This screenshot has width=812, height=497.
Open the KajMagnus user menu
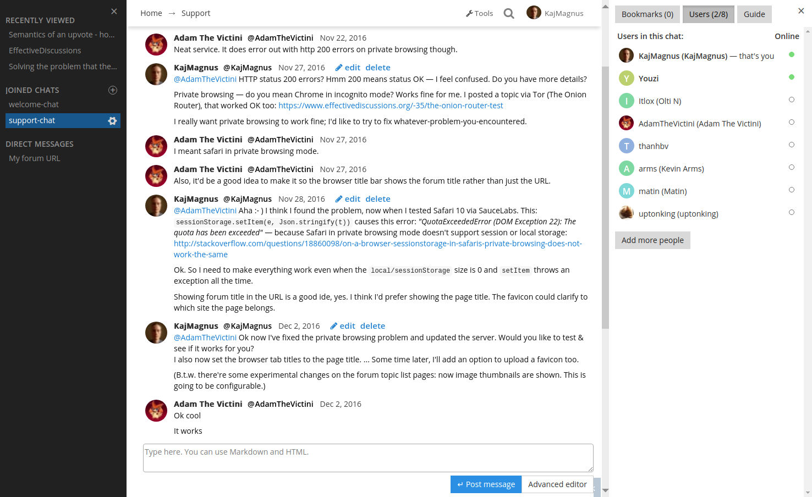pyautogui.click(x=555, y=13)
